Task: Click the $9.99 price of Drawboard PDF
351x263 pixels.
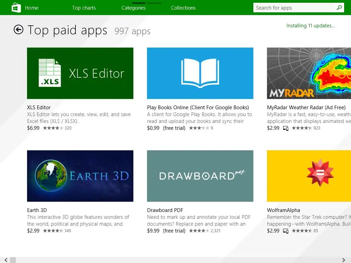Action: (x=153, y=230)
